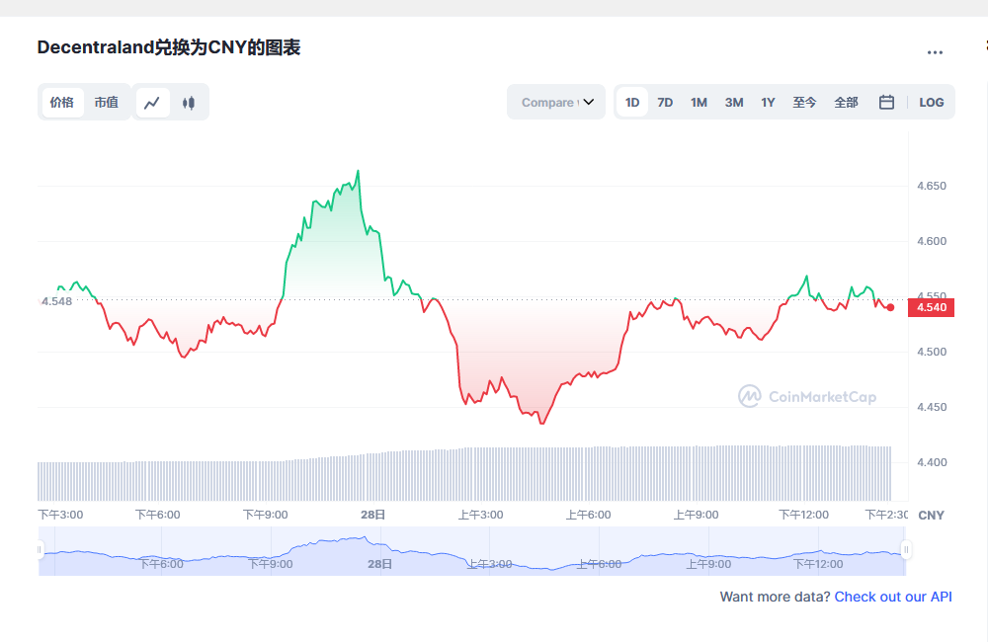Select the 至今 (YTD) time range

804,102
